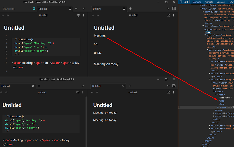The height and width of the screenshot is (147, 234).
Task: Open tab list dropdown in bottom window's right pane
Action: tap(168, 86)
